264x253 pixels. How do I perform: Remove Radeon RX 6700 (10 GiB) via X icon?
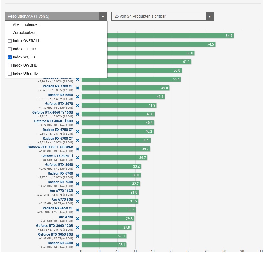pos(77,175)
